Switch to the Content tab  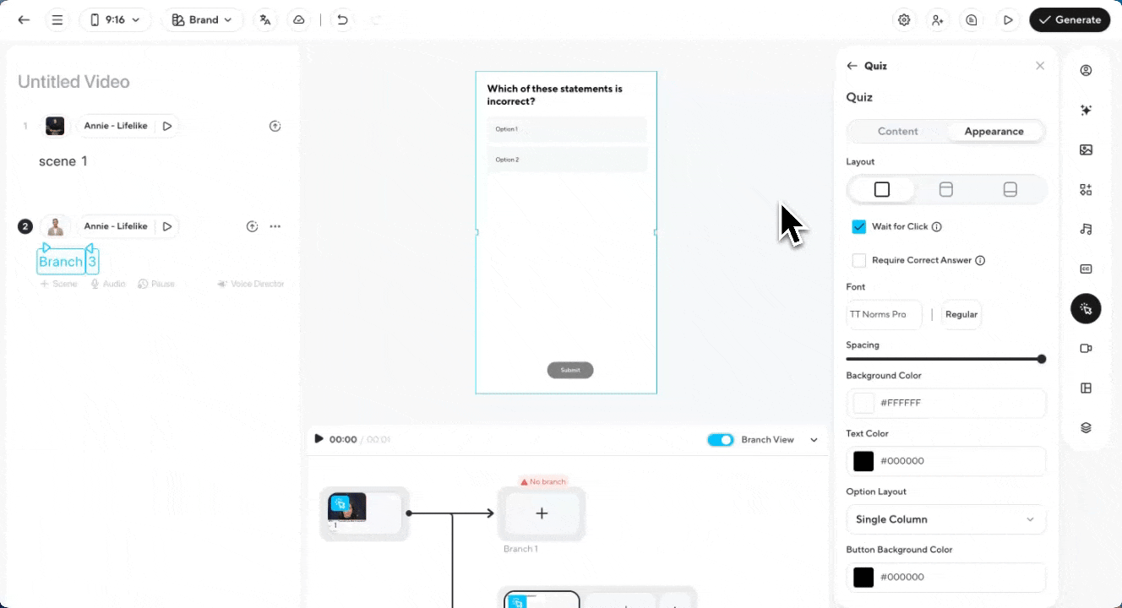coord(897,131)
